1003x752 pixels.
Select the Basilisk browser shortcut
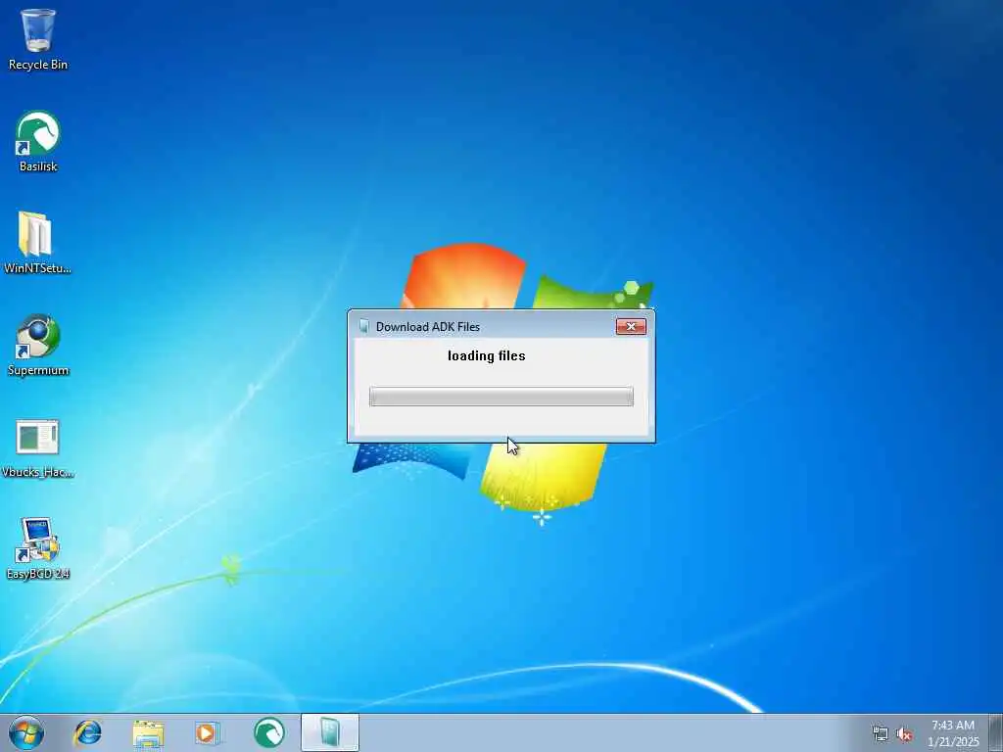[38, 141]
